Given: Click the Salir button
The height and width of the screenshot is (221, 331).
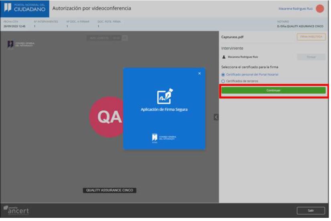Looking at the screenshot, I should [x=311, y=211].
